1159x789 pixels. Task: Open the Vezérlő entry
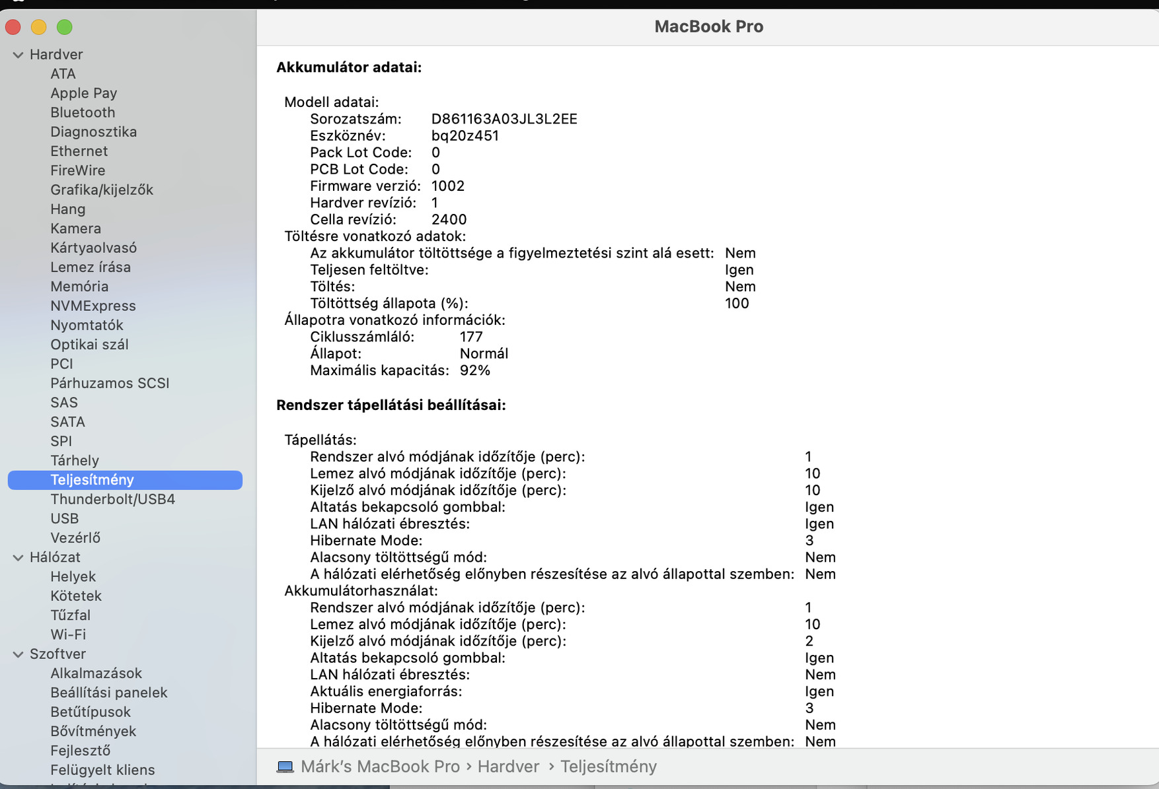click(75, 537)
